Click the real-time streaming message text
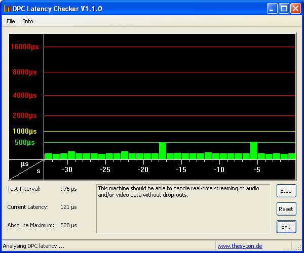Image resolution: width=304 pixels, height=253 pixels. [x=178, y=191]
